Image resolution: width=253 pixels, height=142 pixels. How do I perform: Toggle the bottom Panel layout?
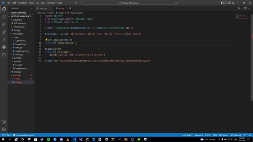coord(226,3)
